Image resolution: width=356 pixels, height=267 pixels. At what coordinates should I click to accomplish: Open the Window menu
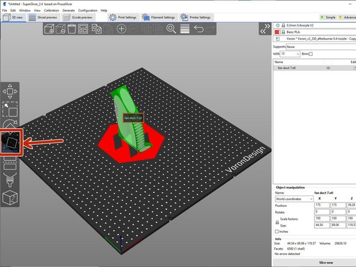(x=25, y=10)
